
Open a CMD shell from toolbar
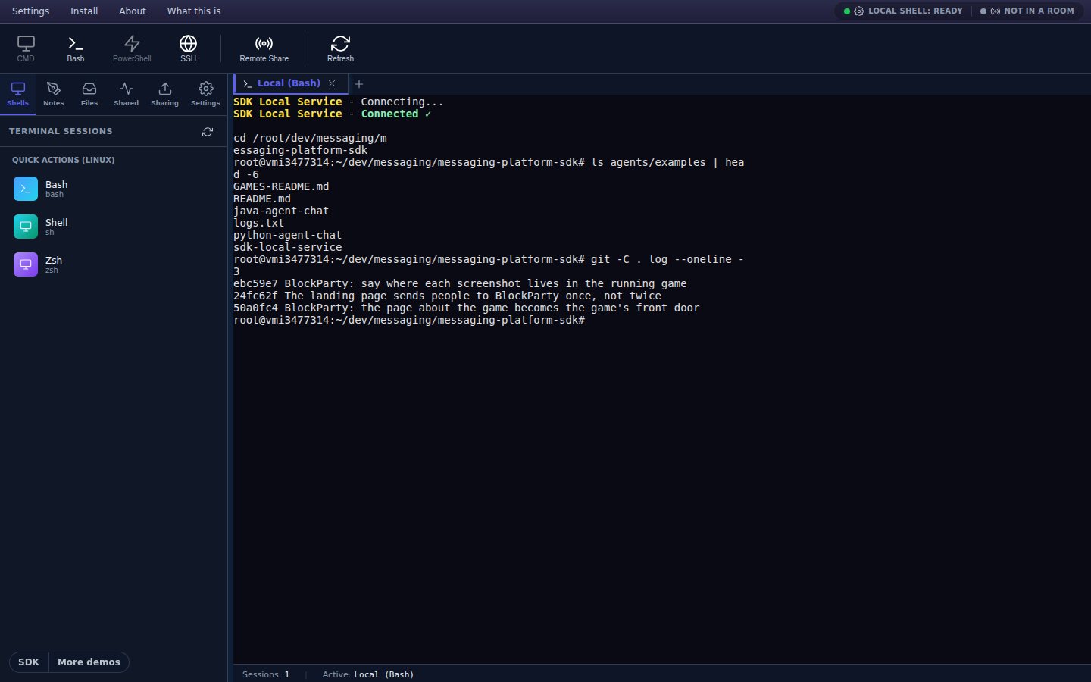tap(26, 48)
